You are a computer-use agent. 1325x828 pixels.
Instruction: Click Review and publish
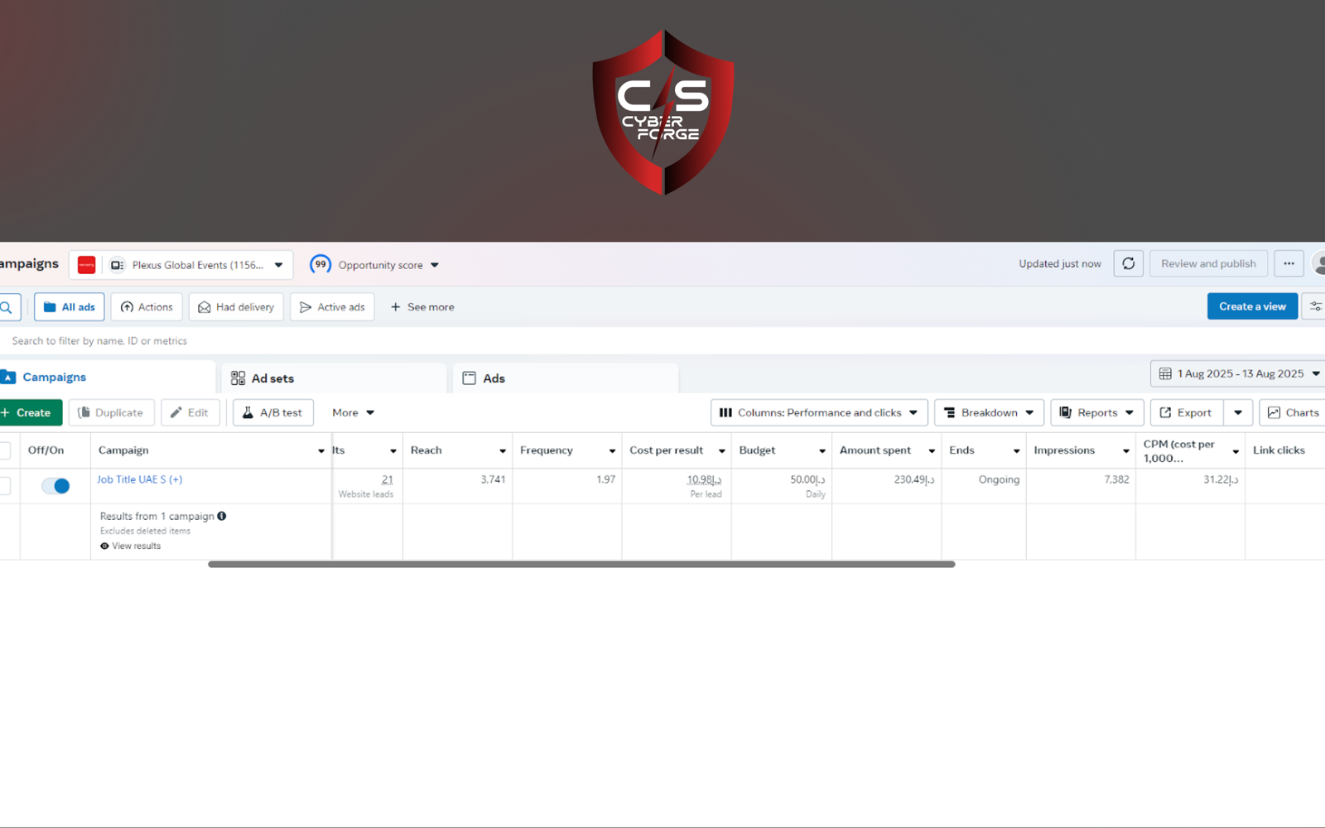(x=1208, y=264)
